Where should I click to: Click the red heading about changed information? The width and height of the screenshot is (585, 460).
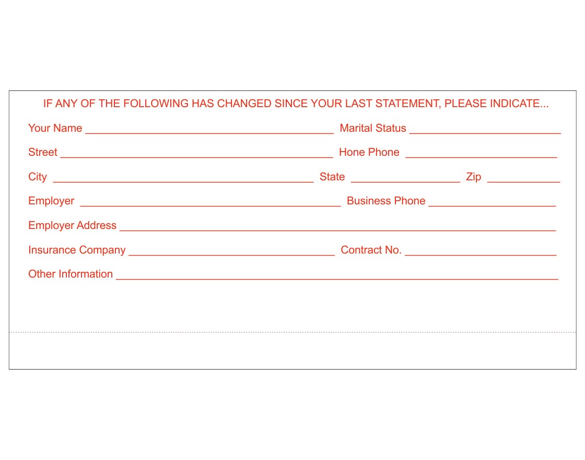pyautogui.click(x=296, y=103)
